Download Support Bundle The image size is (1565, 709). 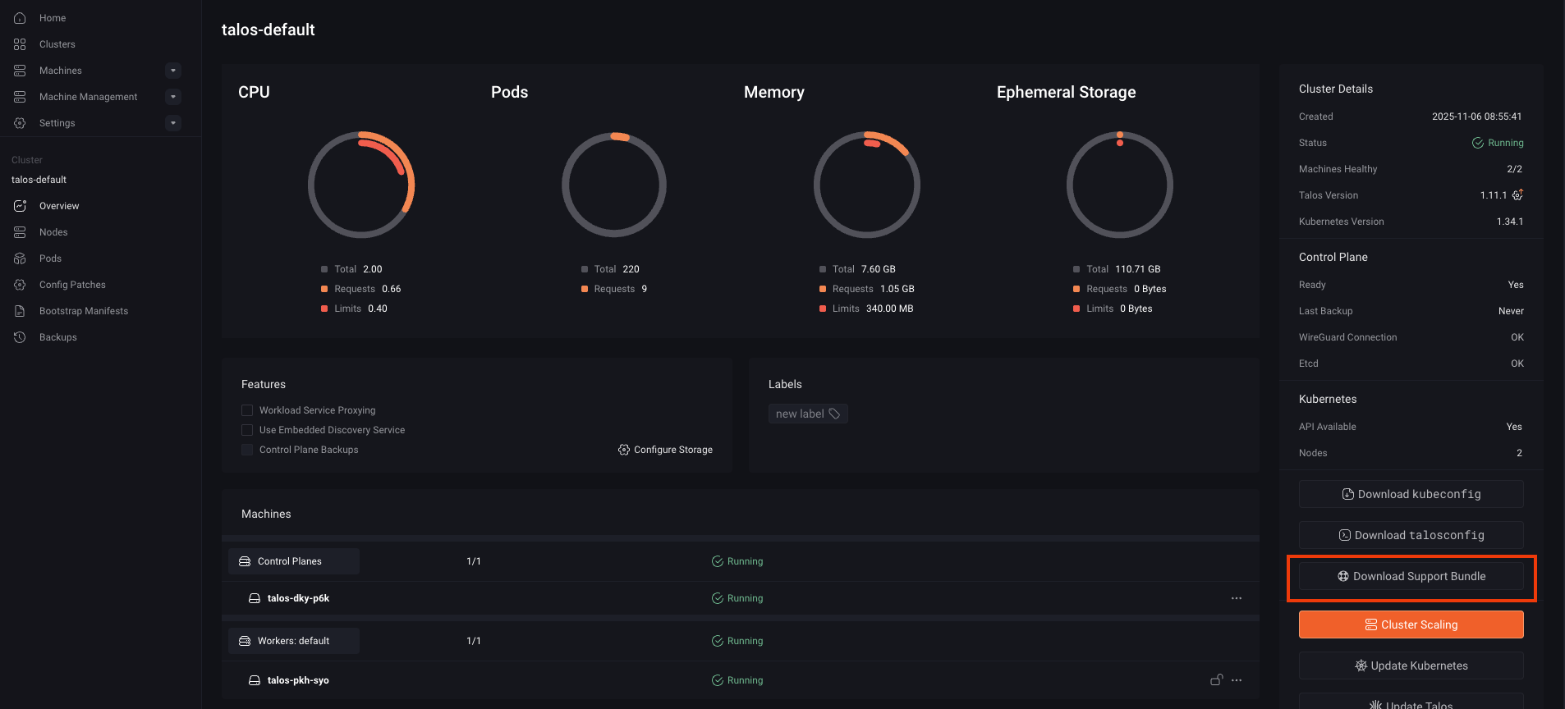click(1411, 576)
